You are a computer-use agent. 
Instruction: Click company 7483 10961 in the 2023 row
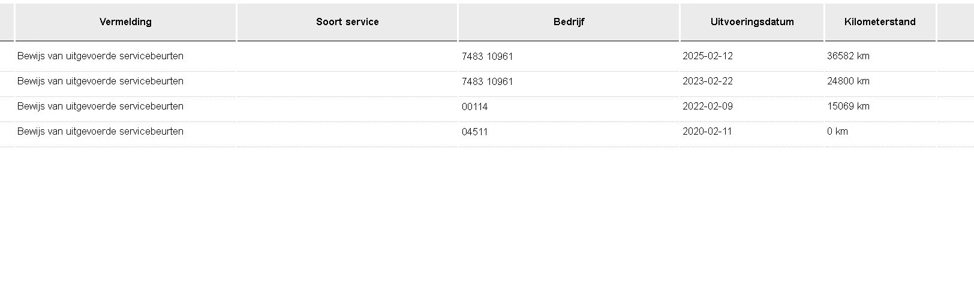(488, 82)
